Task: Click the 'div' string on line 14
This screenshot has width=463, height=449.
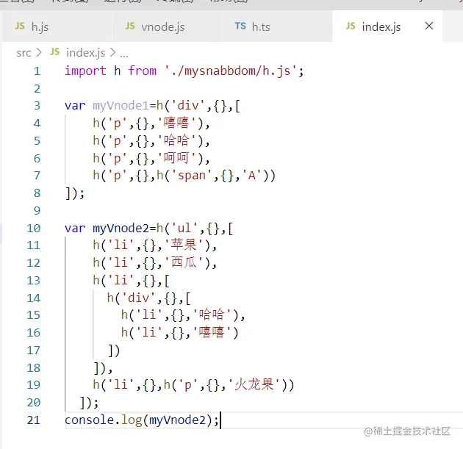Action: 138,298
